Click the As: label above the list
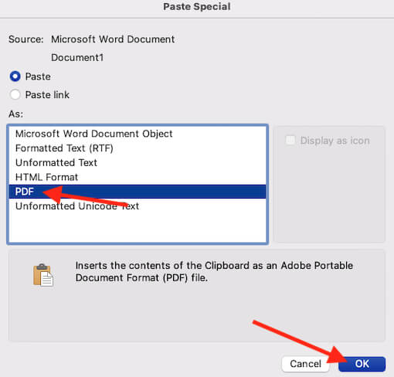The image size is (394, 377). point(16,114)
